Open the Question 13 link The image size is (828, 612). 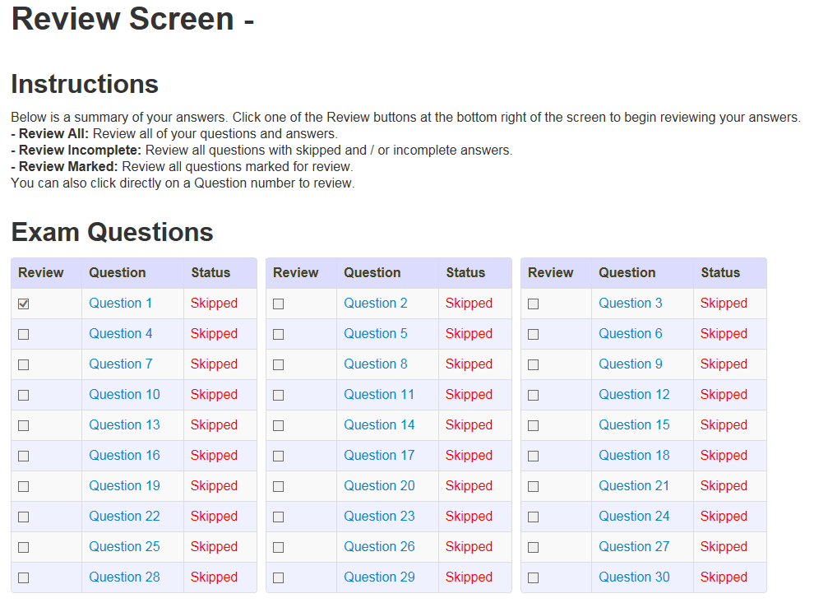coord(124,425)
